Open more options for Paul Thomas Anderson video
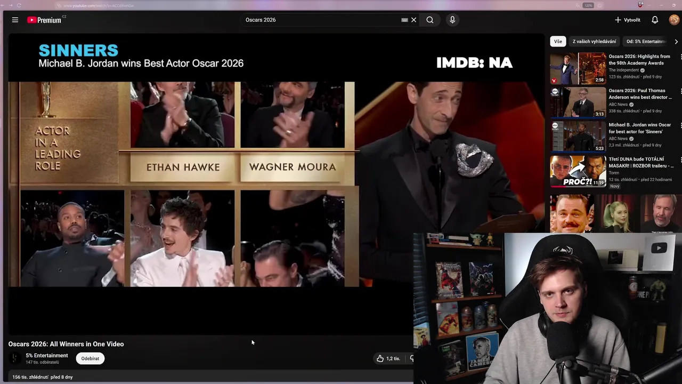 coord(680,91)
